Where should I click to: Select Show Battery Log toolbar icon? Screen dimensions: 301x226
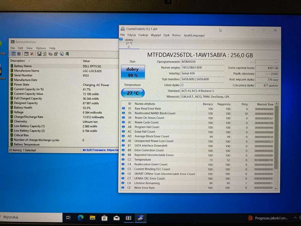tap(19, 54)
